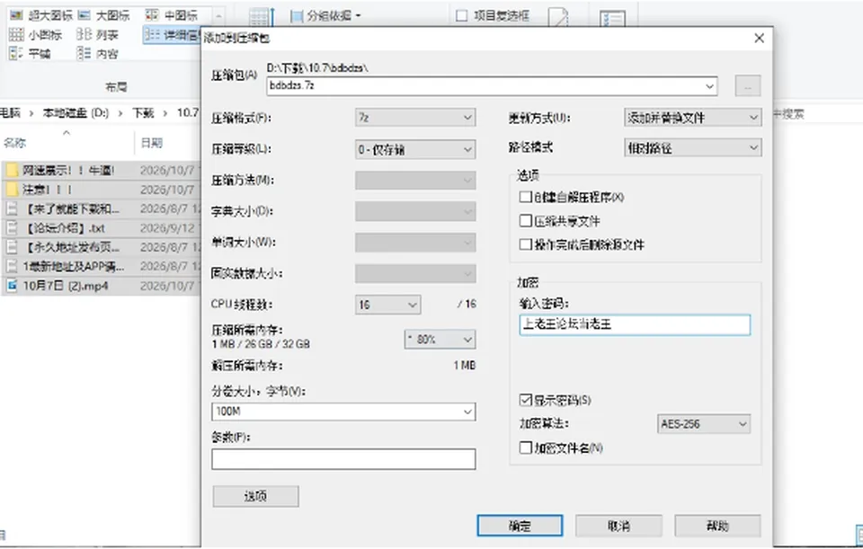Uncheck the 显示密码 checkbox
The height and width of the screenshot is (549, 863).
coord(526,399)
